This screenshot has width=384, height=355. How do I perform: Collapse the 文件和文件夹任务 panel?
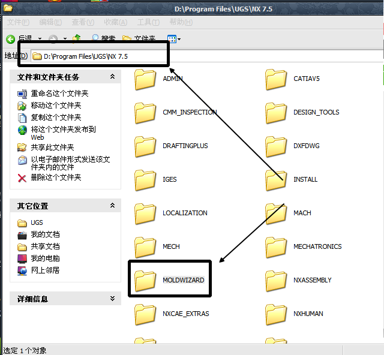(112, 77)
